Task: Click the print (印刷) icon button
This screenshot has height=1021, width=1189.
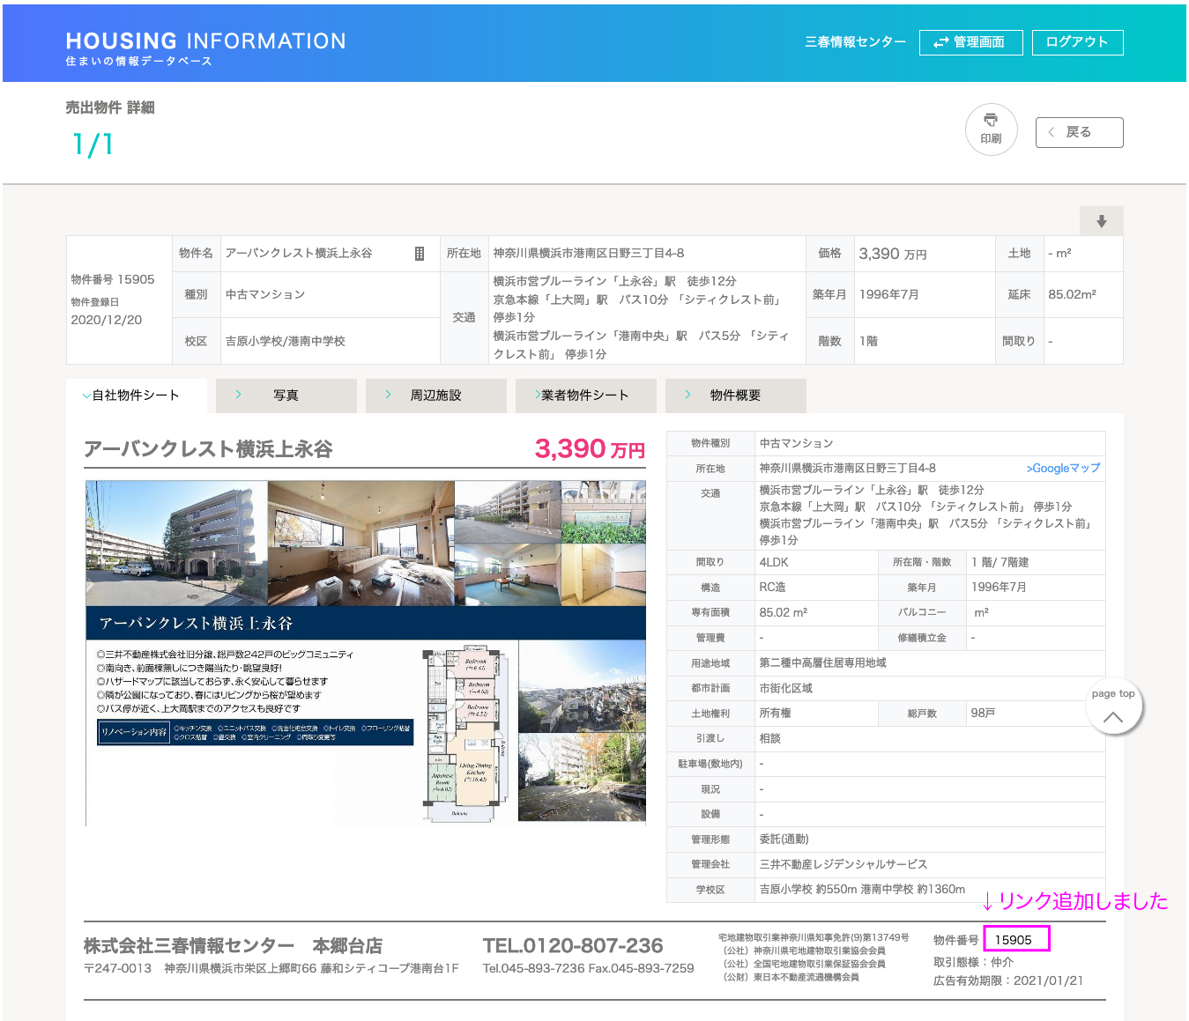Action: point(991,129)
